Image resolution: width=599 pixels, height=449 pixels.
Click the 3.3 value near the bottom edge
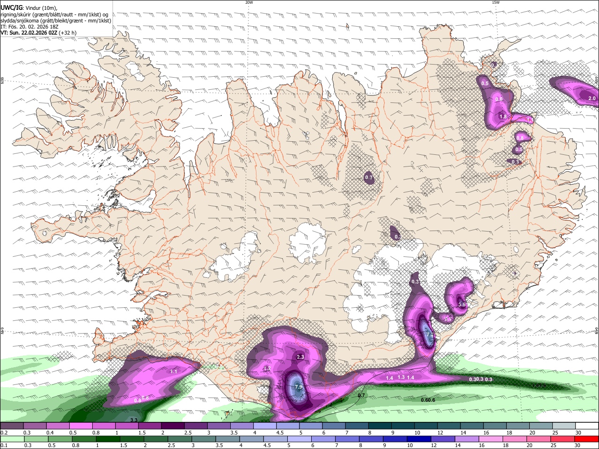tap(134, 420)
